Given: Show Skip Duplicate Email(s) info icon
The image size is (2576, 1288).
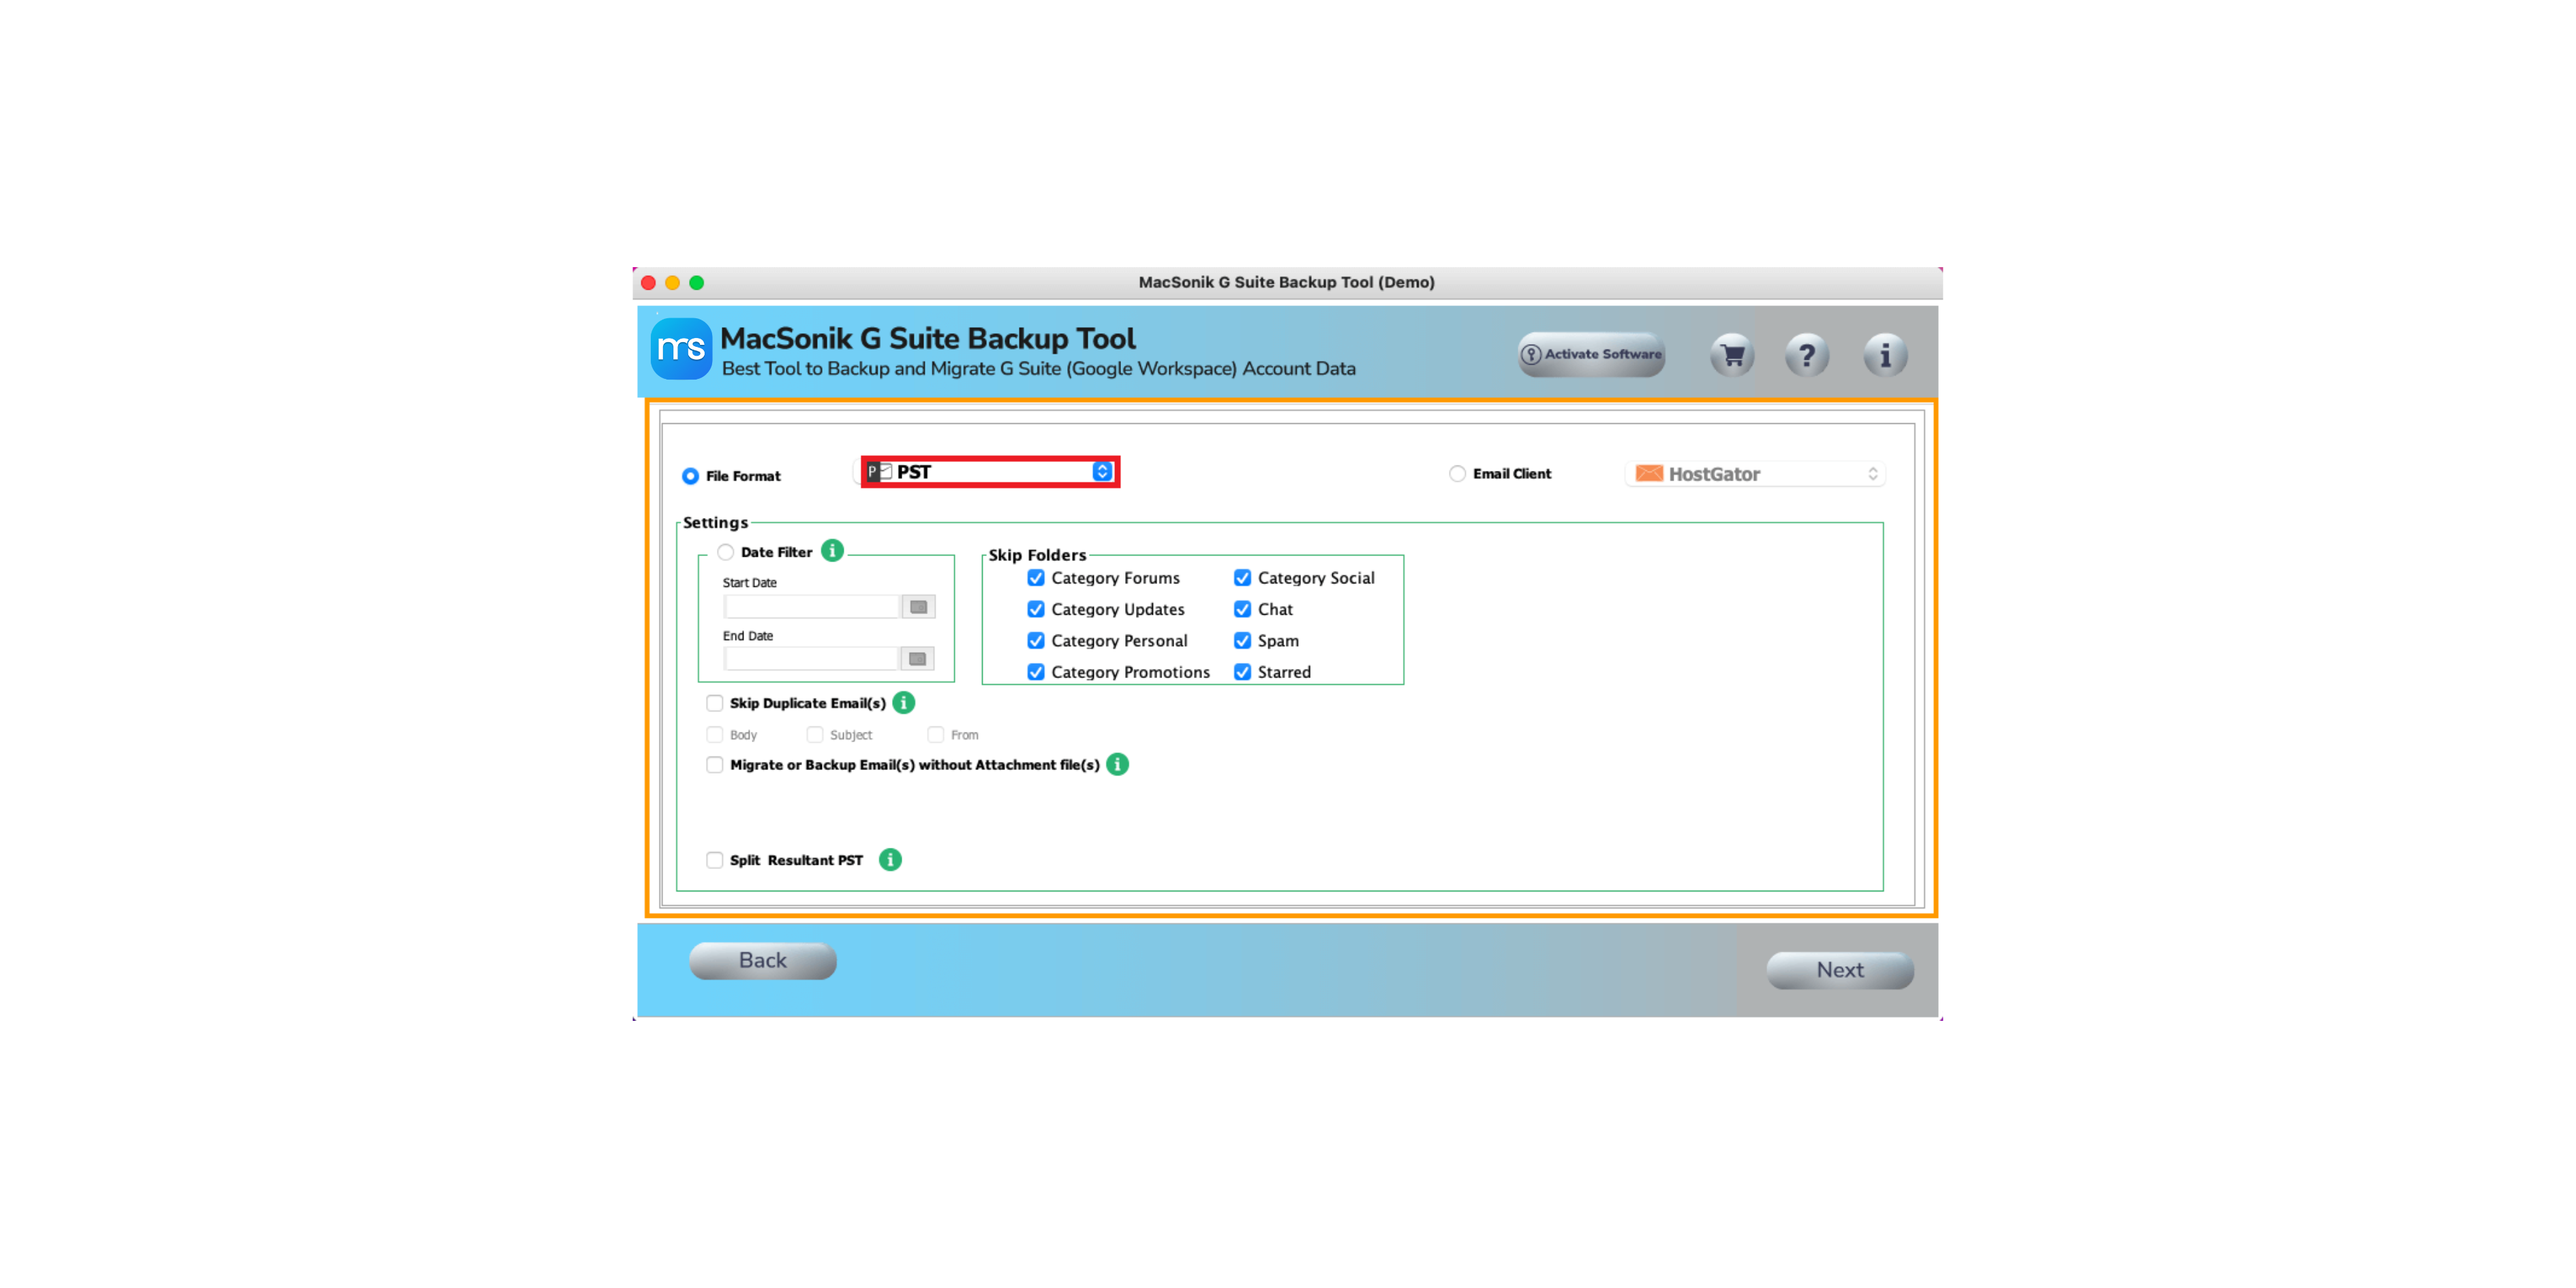Looking at the screenshot, I should pos(903,703).
